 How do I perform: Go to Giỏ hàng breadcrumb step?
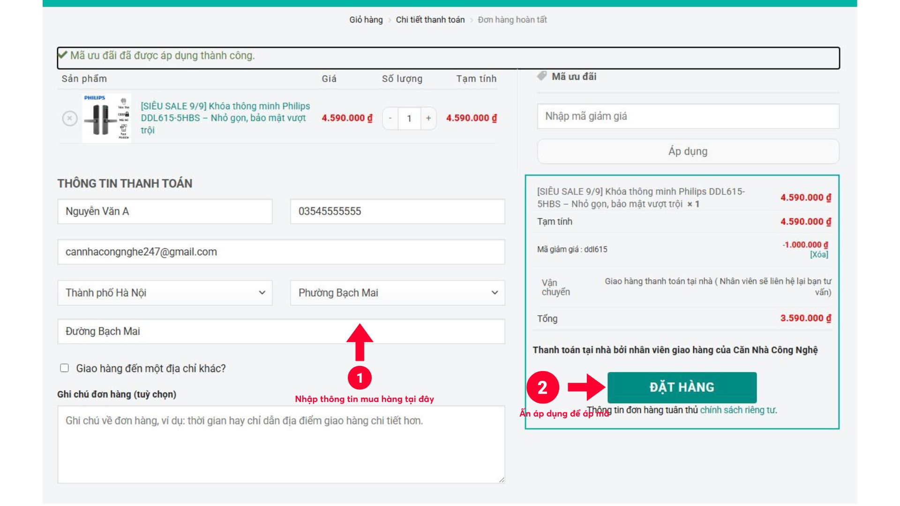pos(366,20)
